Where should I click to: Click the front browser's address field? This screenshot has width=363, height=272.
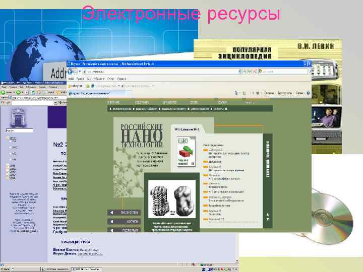[x=161, y=72]
